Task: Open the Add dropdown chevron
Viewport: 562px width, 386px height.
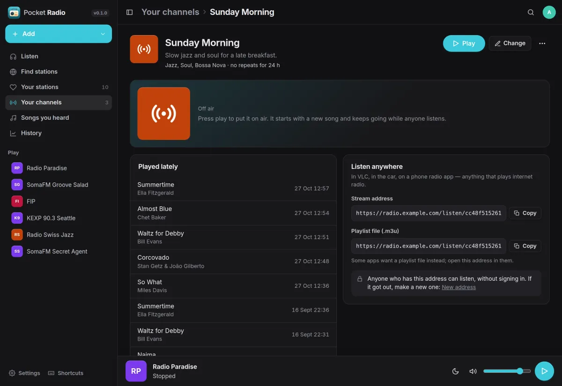Action: coord(103,34)
